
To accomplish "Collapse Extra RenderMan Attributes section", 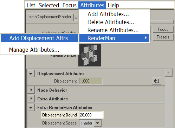I will tap(31, 107).
